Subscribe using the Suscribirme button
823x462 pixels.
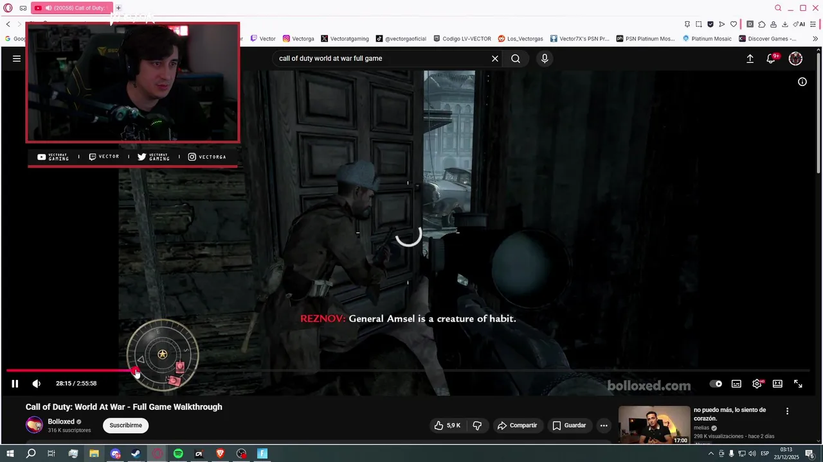[125, 425]
